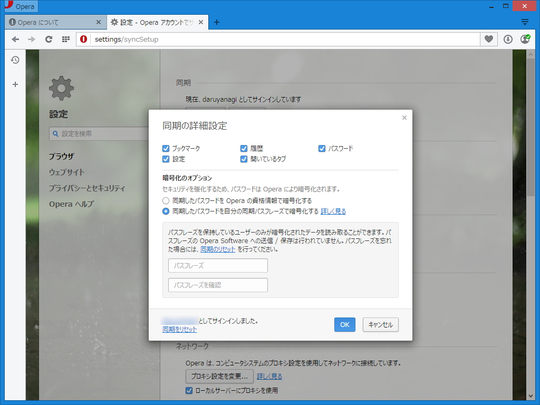The width and height of the screenshot is (540, 405).
Task: Click the sync account icon near downloads
Action: (525, 39)
